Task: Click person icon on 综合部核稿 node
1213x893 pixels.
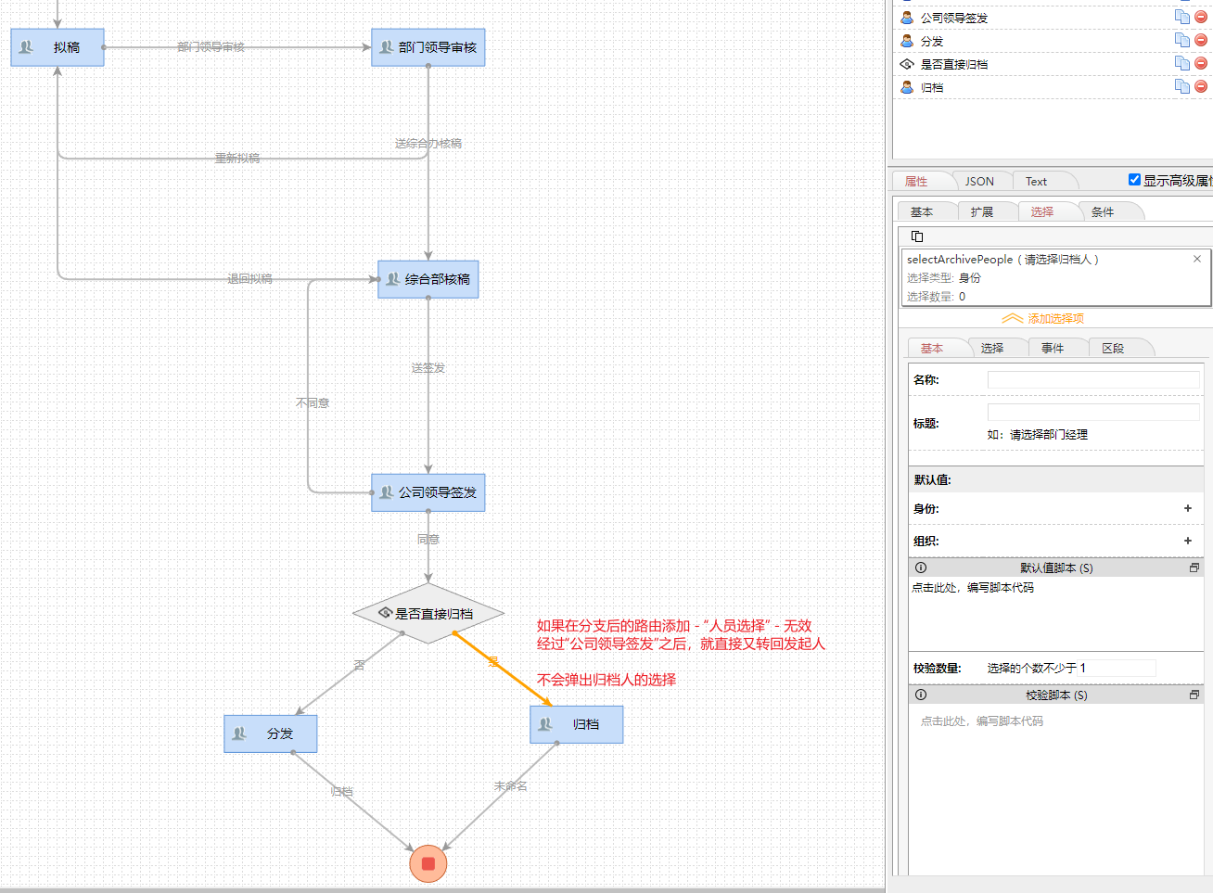Action: pos(393,279)
